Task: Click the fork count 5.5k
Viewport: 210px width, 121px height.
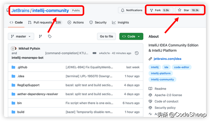Action: tap(166, 10)
